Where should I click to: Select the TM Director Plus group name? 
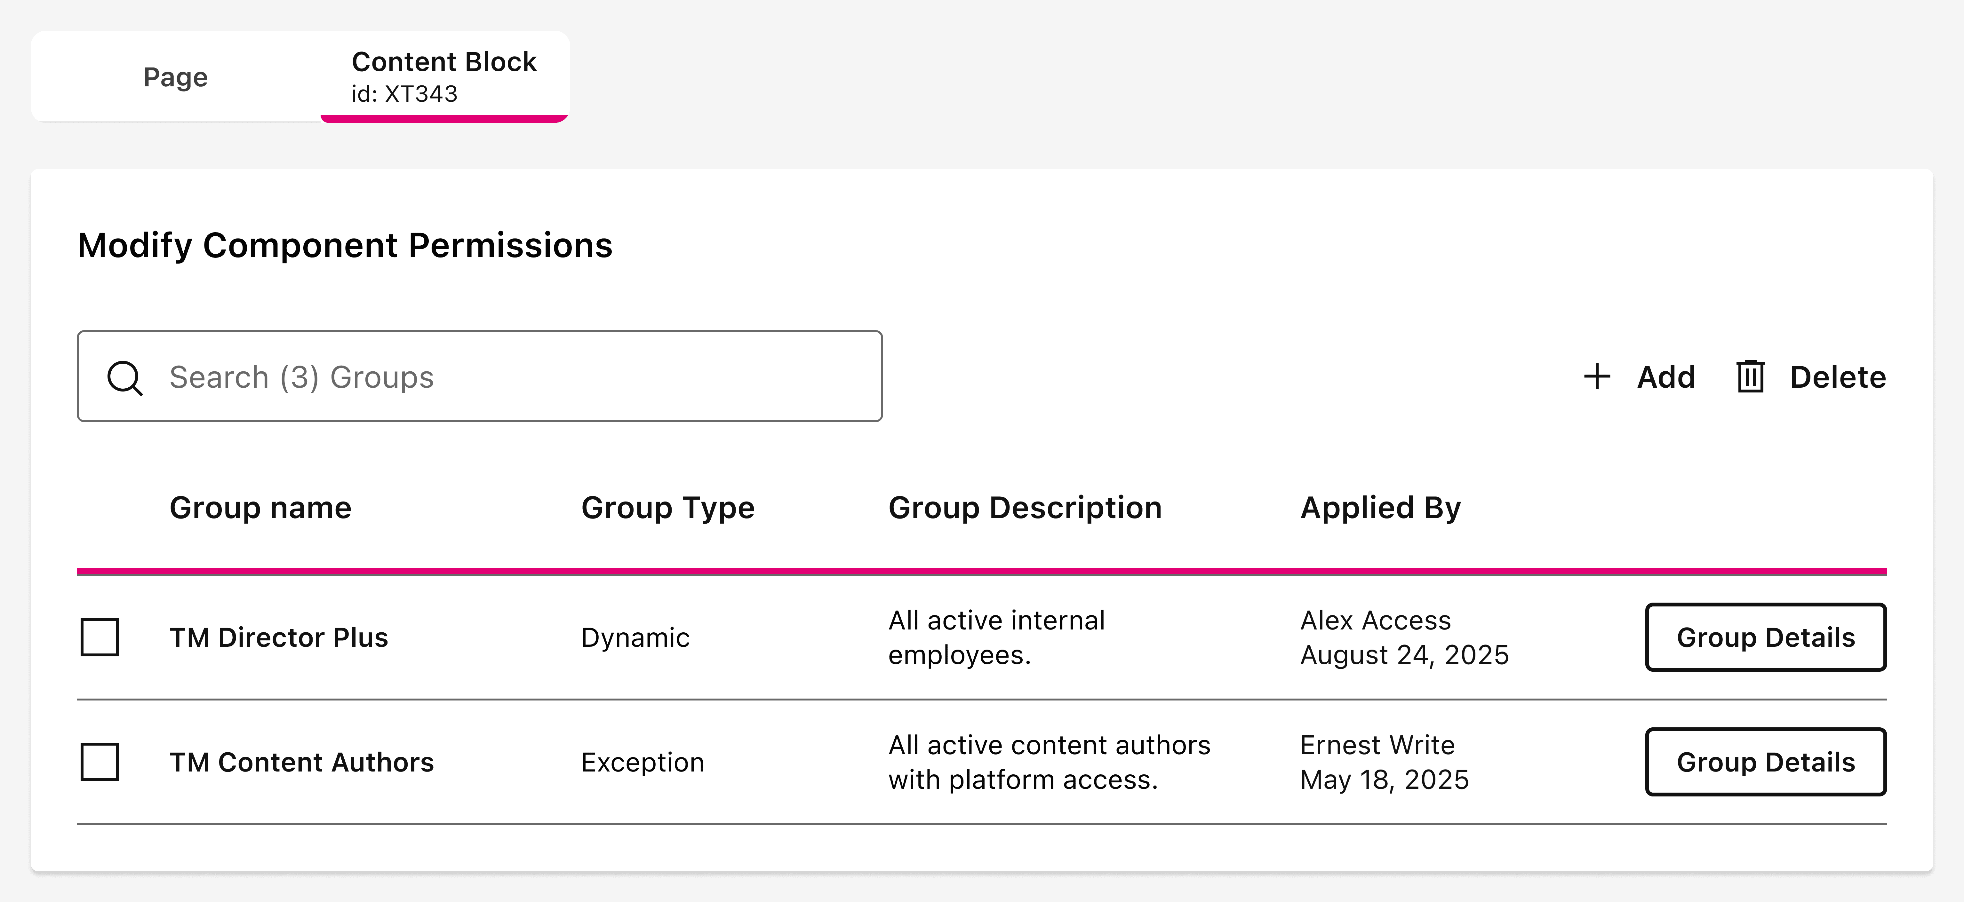click(278, 637)
